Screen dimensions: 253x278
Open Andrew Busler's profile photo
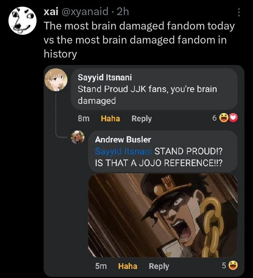click(78, 137)
